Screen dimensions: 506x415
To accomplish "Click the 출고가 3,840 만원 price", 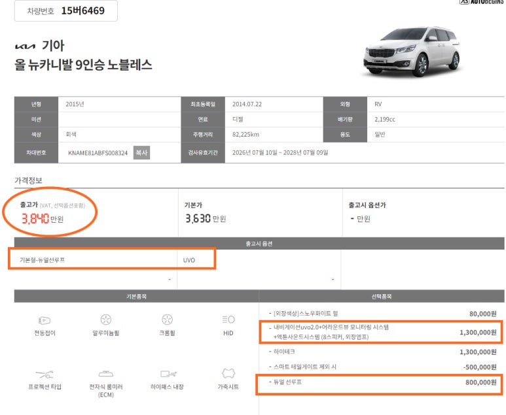I will (x=43, y=219).
